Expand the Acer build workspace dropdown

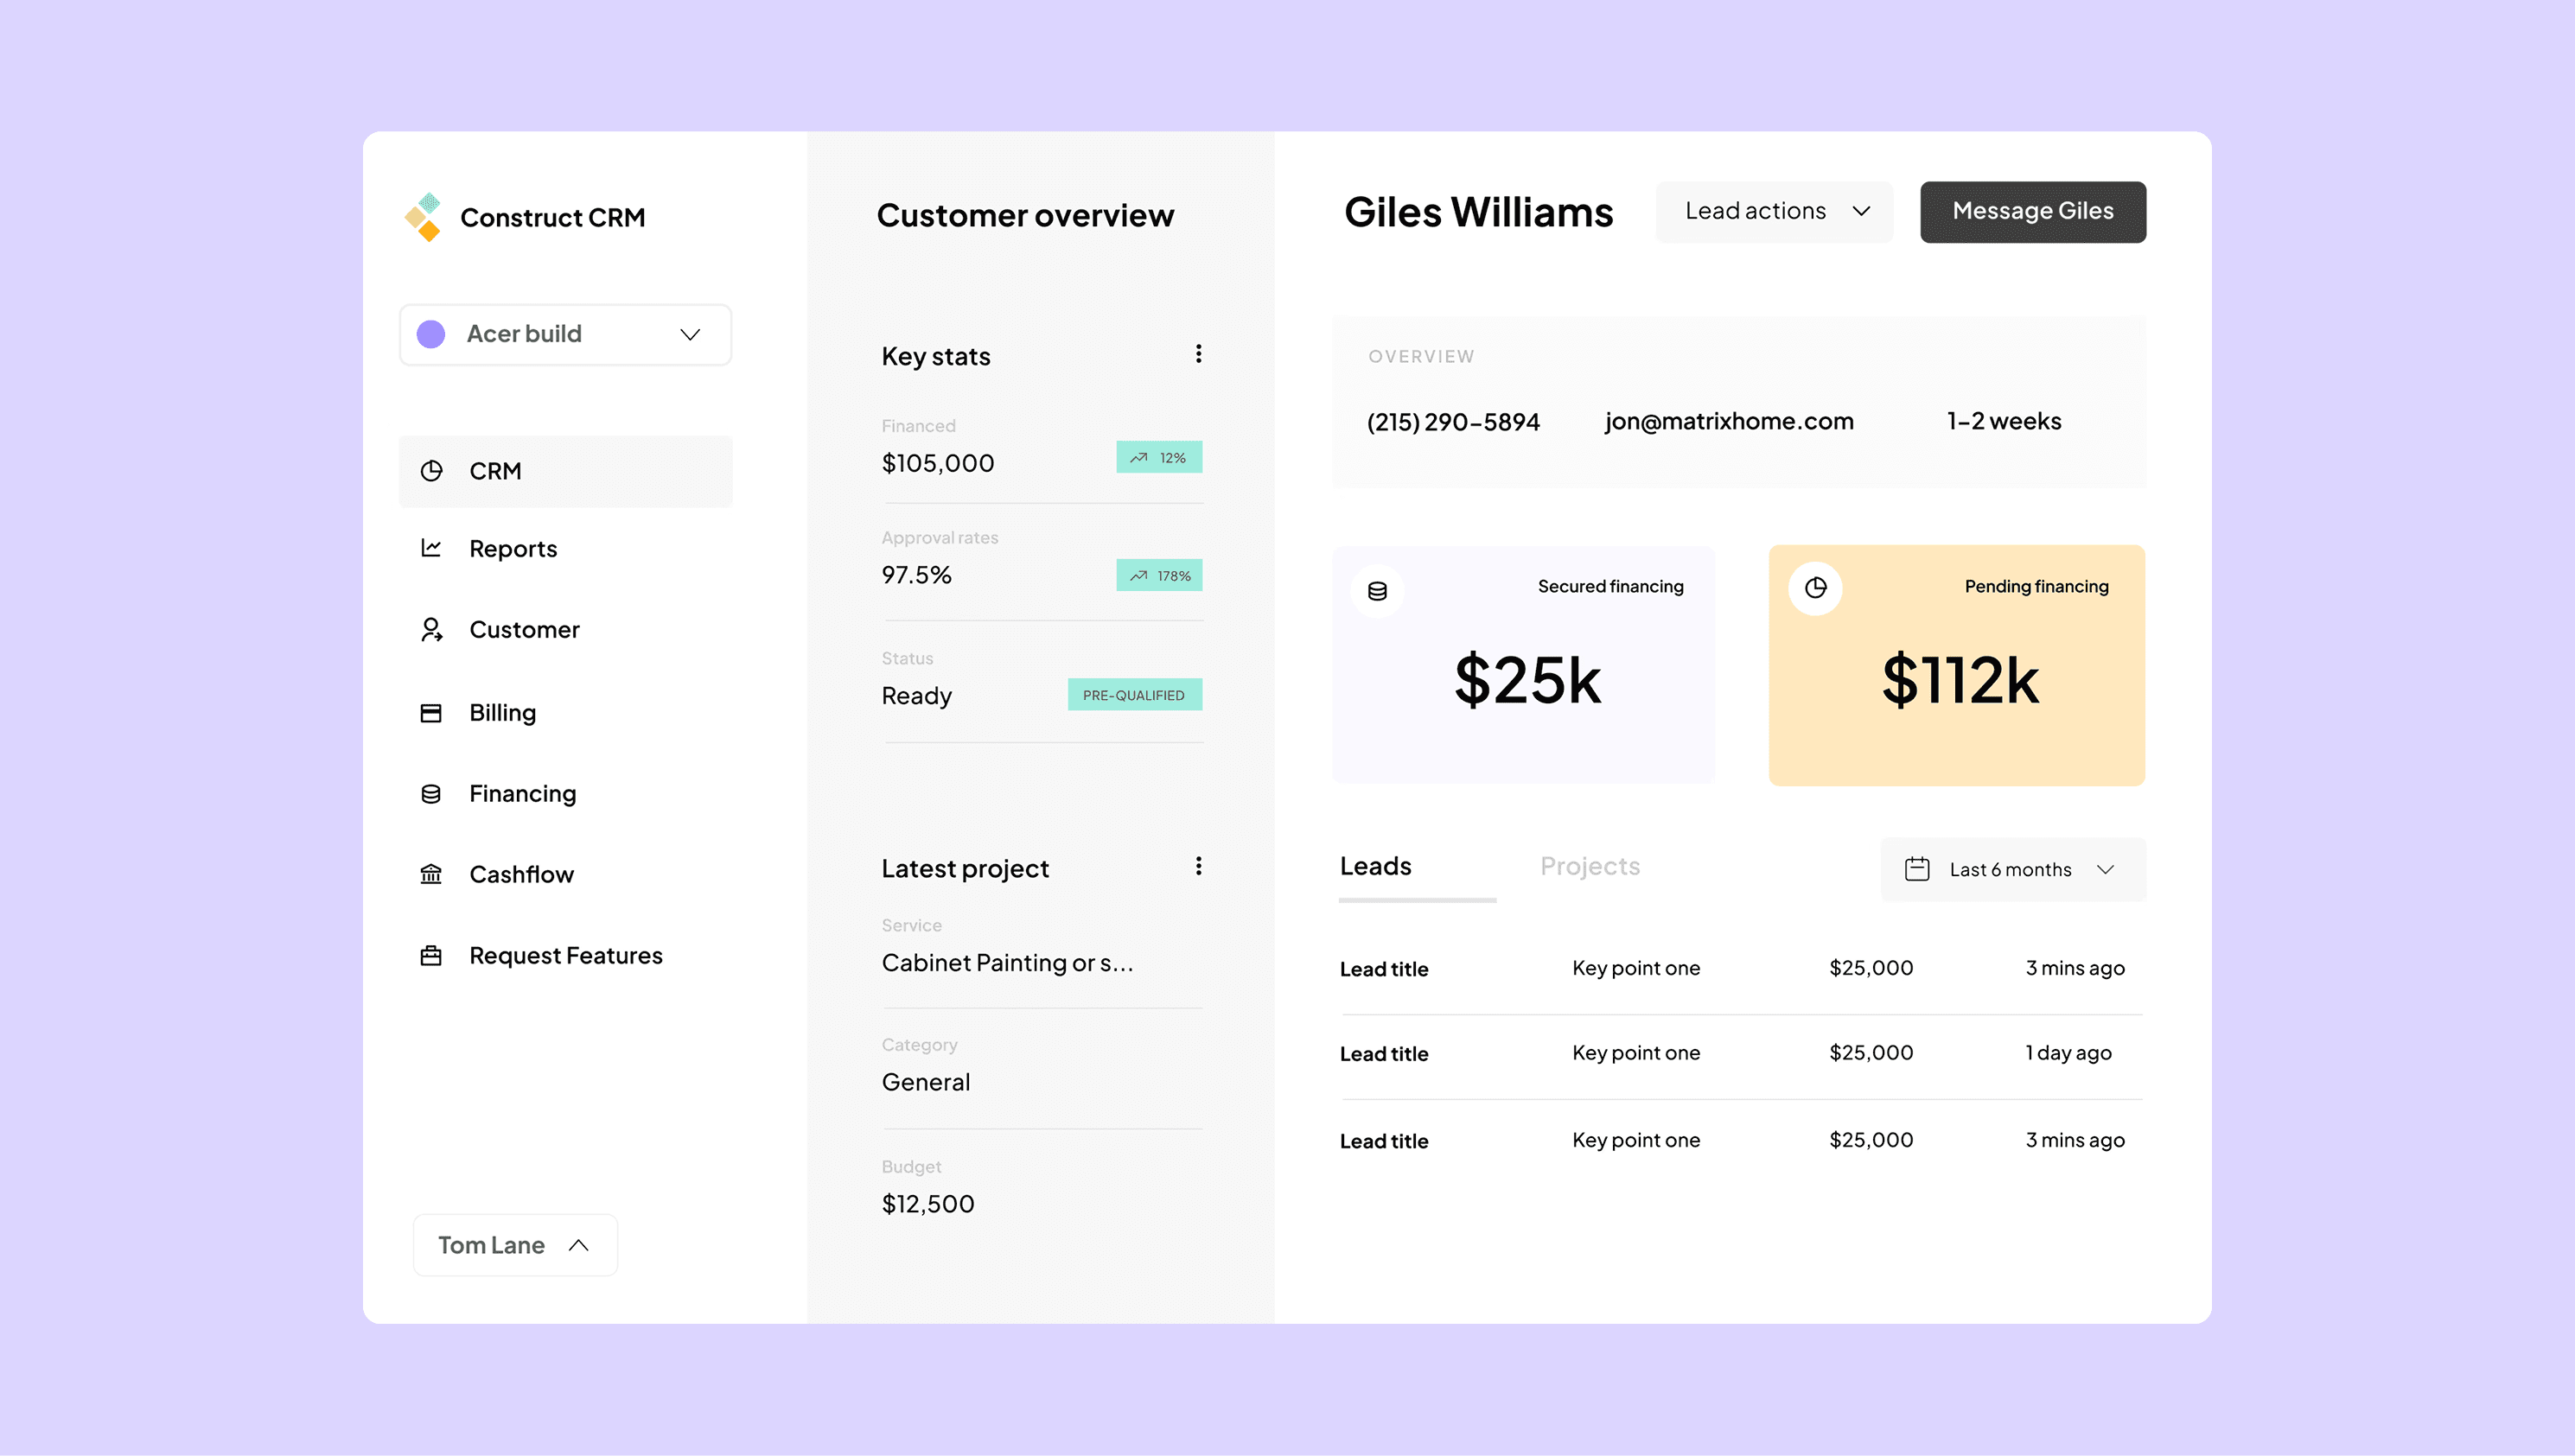(565, 334)
